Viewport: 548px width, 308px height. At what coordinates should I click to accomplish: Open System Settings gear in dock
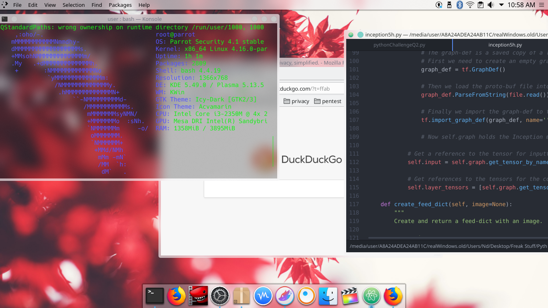(x=220, y=296)
